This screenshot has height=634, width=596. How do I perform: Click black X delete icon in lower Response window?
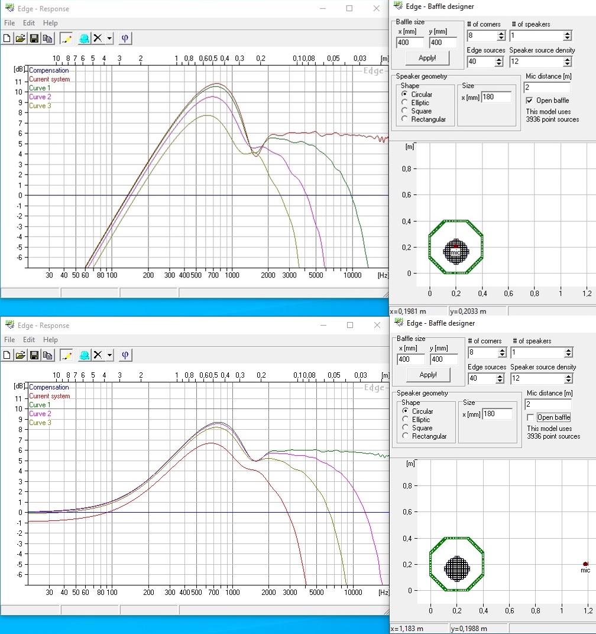[98, 355]
